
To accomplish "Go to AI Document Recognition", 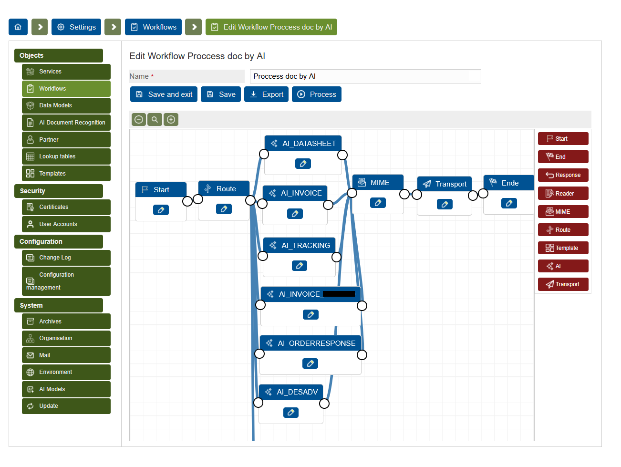I will click(66, 123).
